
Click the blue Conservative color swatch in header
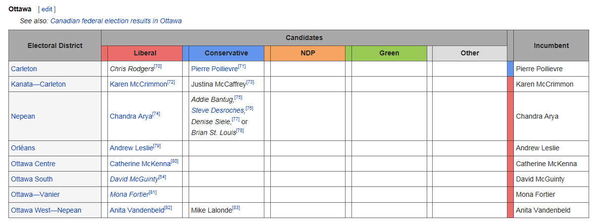point(186,53)
